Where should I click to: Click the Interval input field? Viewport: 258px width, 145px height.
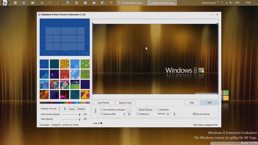pos(169,114)
